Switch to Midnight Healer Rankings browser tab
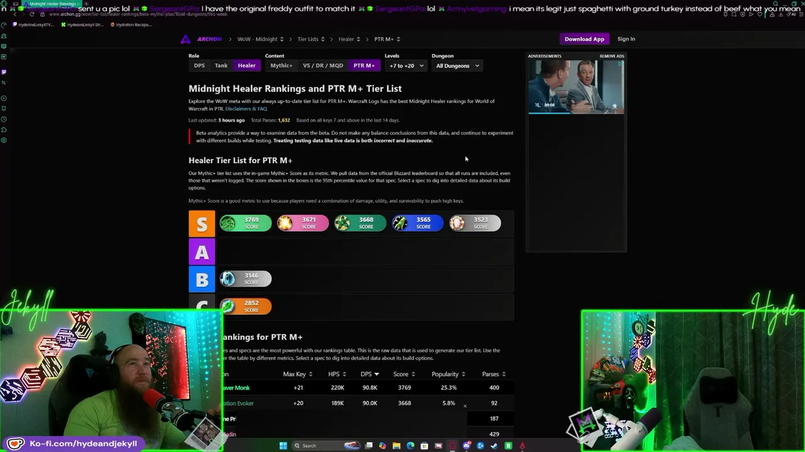Viewport: 805px width, 452px height. (52, 4)
